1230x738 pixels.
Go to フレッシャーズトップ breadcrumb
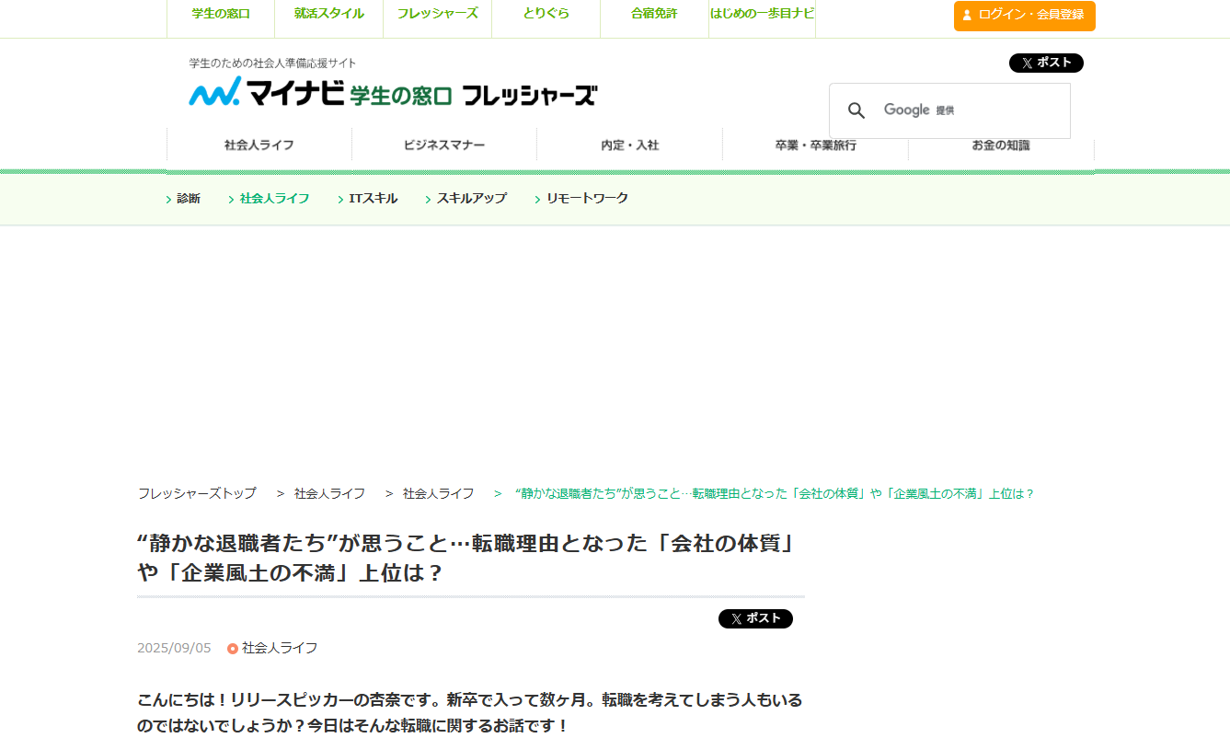coord(197,493)
